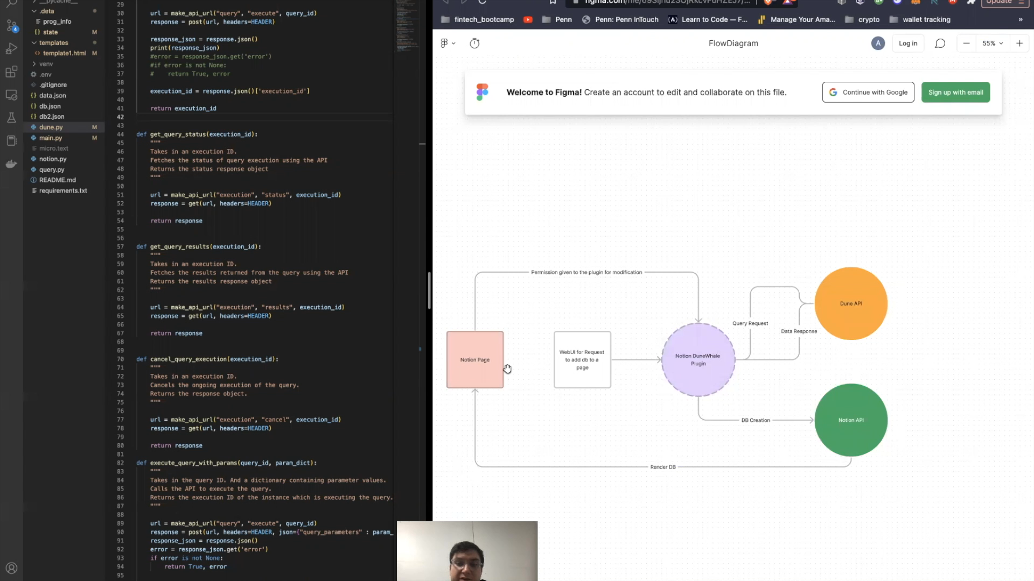Open Manage Your Ama... bookmark

point(796,19)
